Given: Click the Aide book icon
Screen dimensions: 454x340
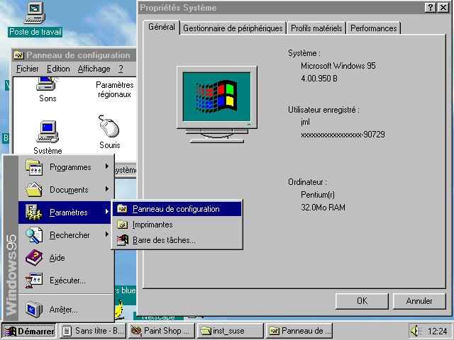Looking at the screenshot, I should [x=34, y=257].
